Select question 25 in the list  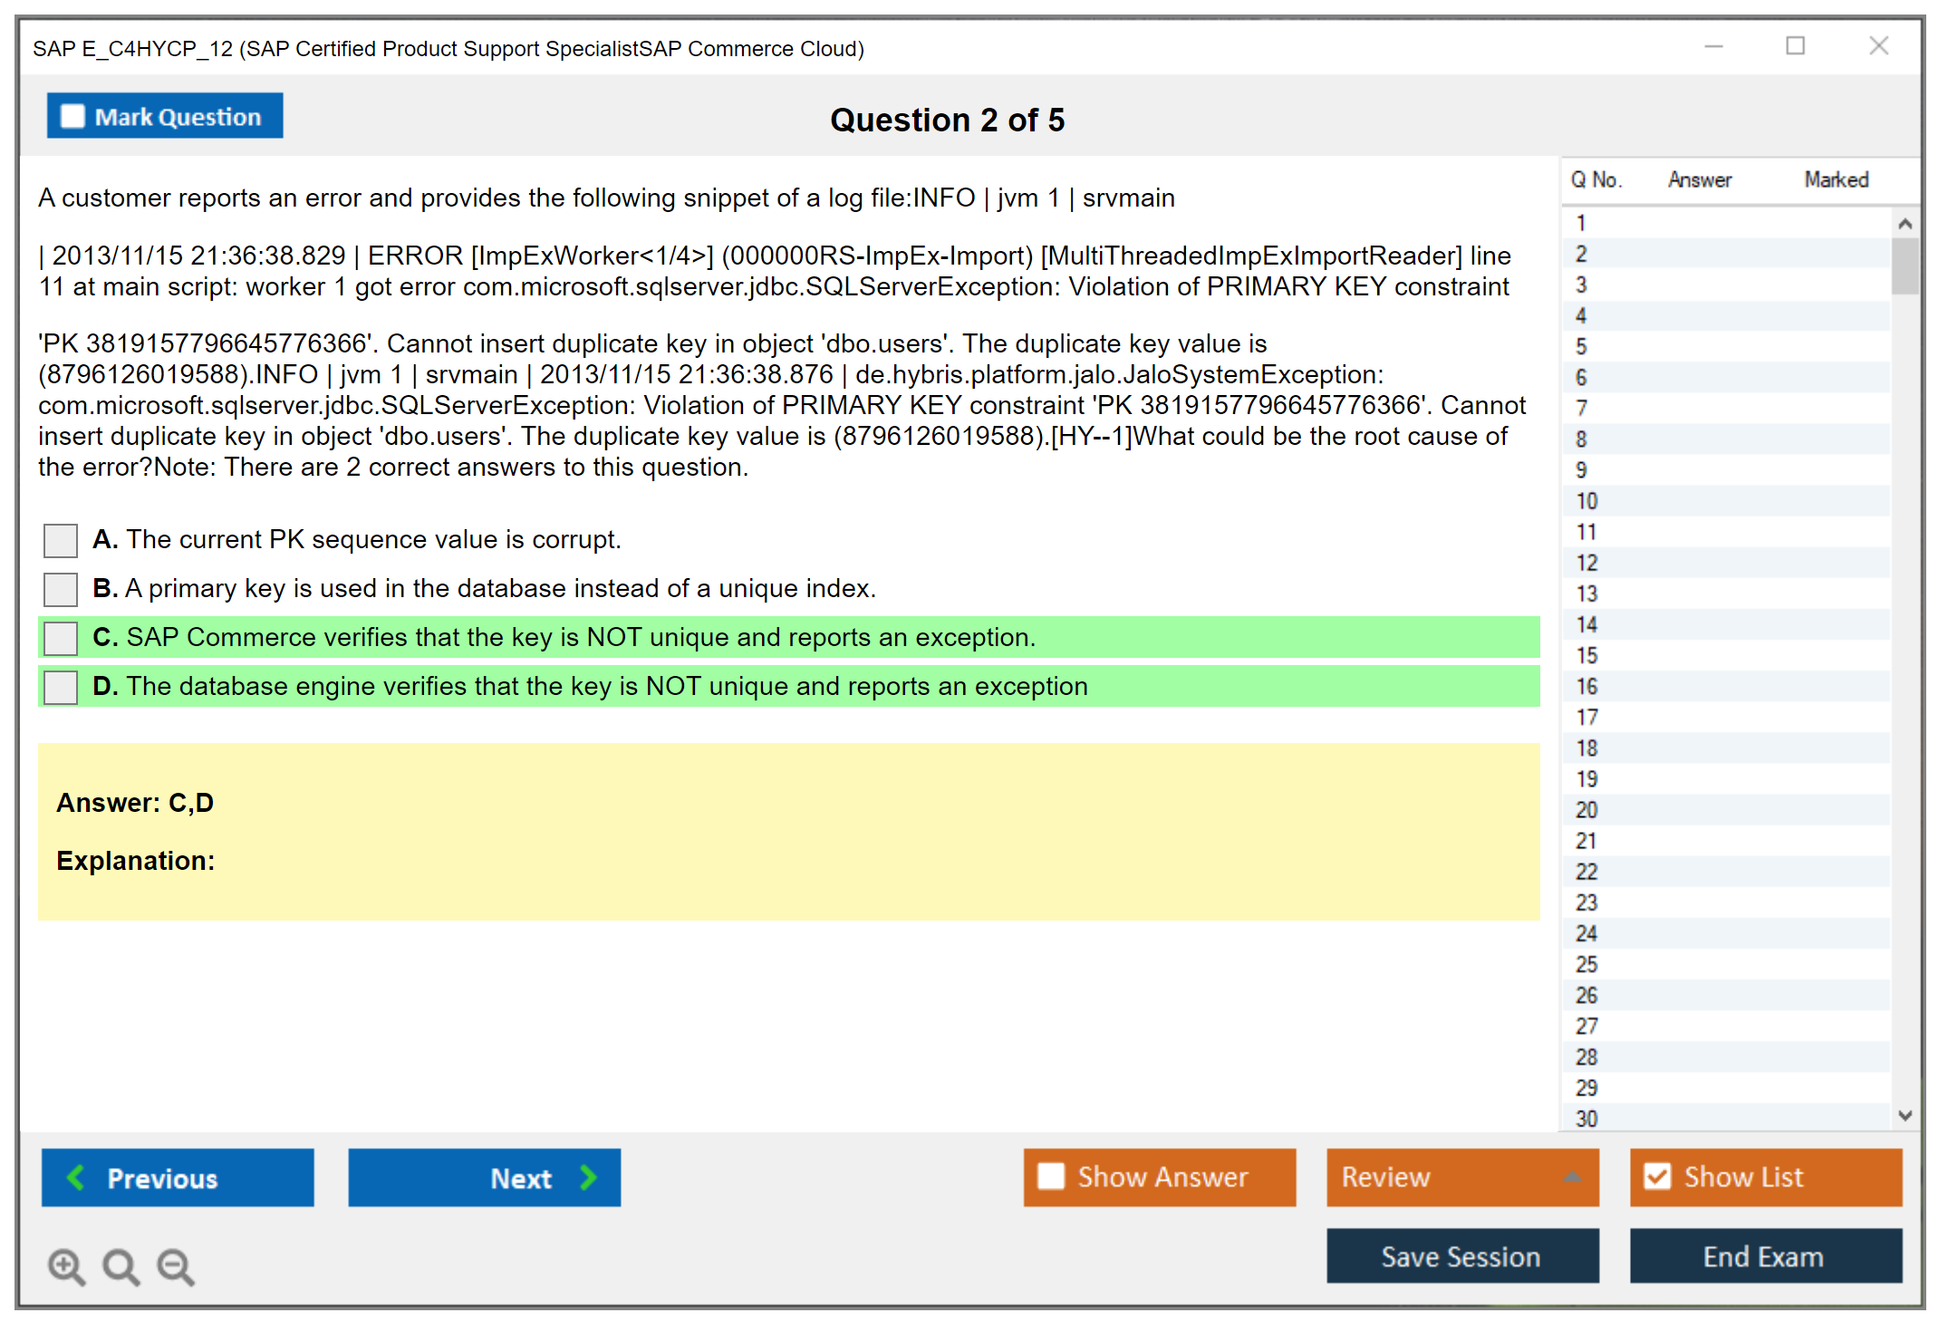pyautogui.click(x=1586, y=964)
